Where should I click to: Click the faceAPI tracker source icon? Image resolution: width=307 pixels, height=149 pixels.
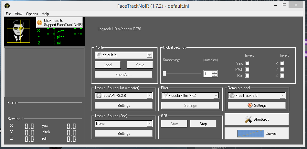click(x=99, y=96)
